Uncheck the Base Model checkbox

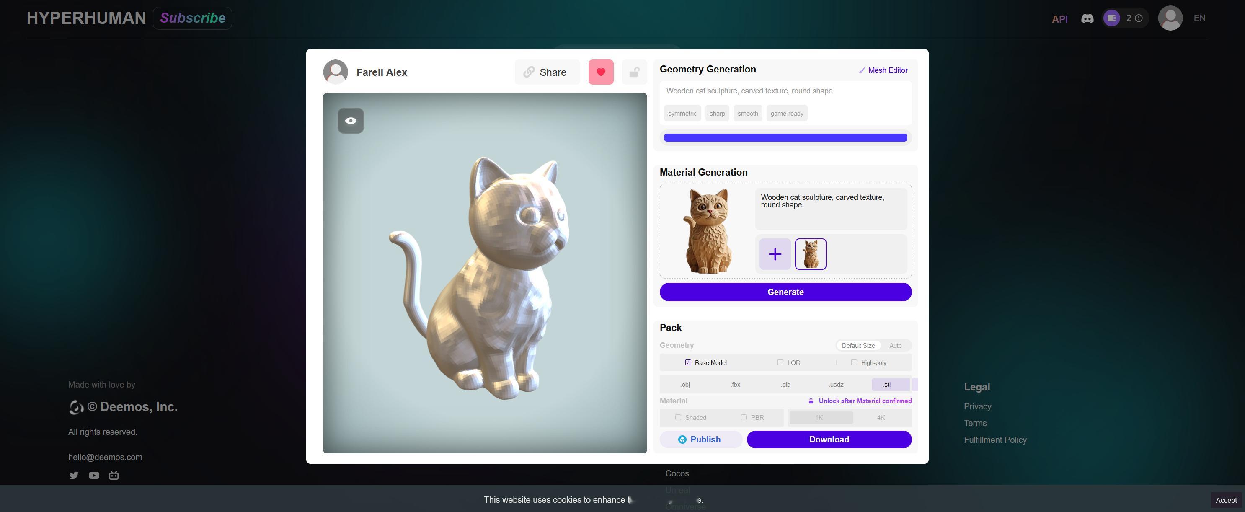click(x=688, y=362)
